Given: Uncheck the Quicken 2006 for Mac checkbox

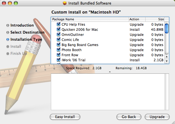Looking at the screenshot, I should [59, 29].
